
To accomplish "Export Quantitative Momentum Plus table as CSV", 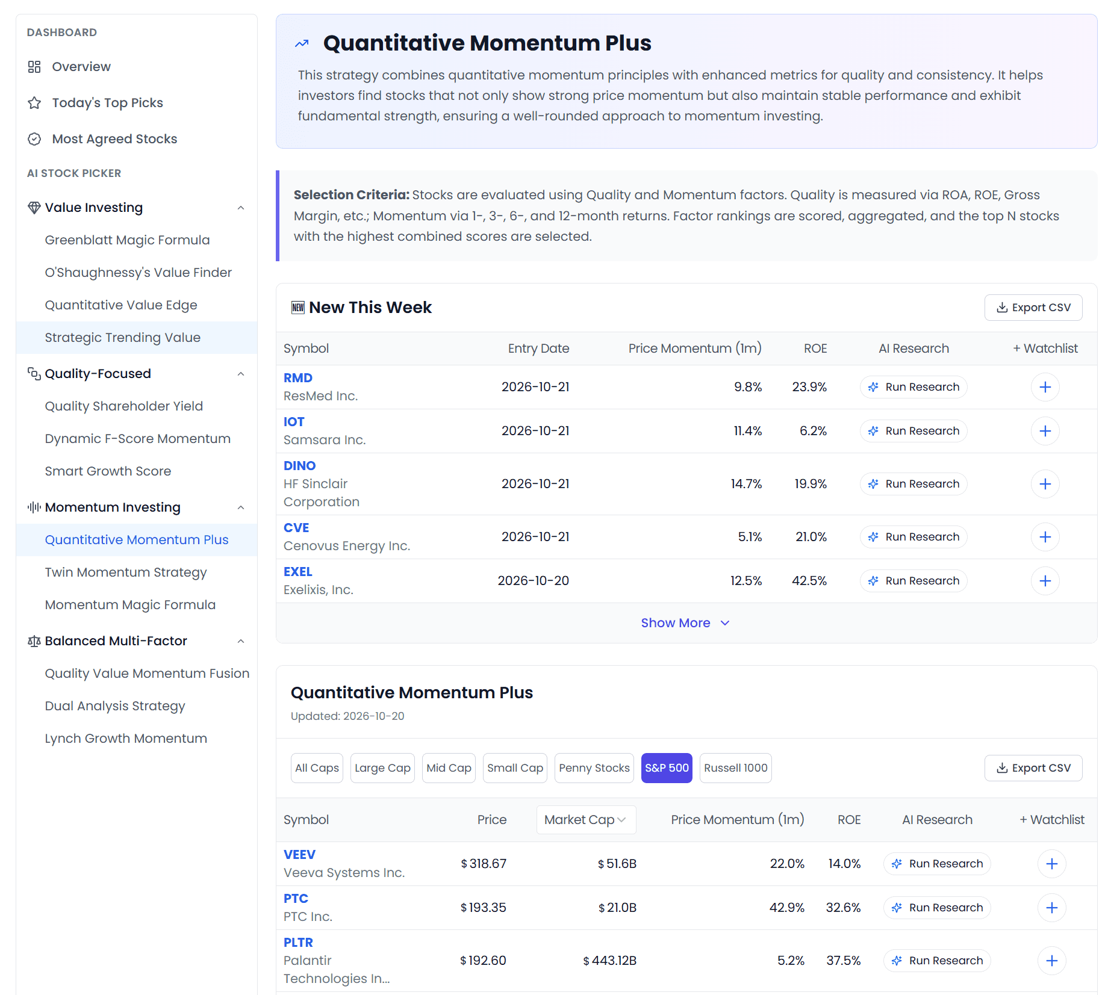I will [x=1033, y=768].
